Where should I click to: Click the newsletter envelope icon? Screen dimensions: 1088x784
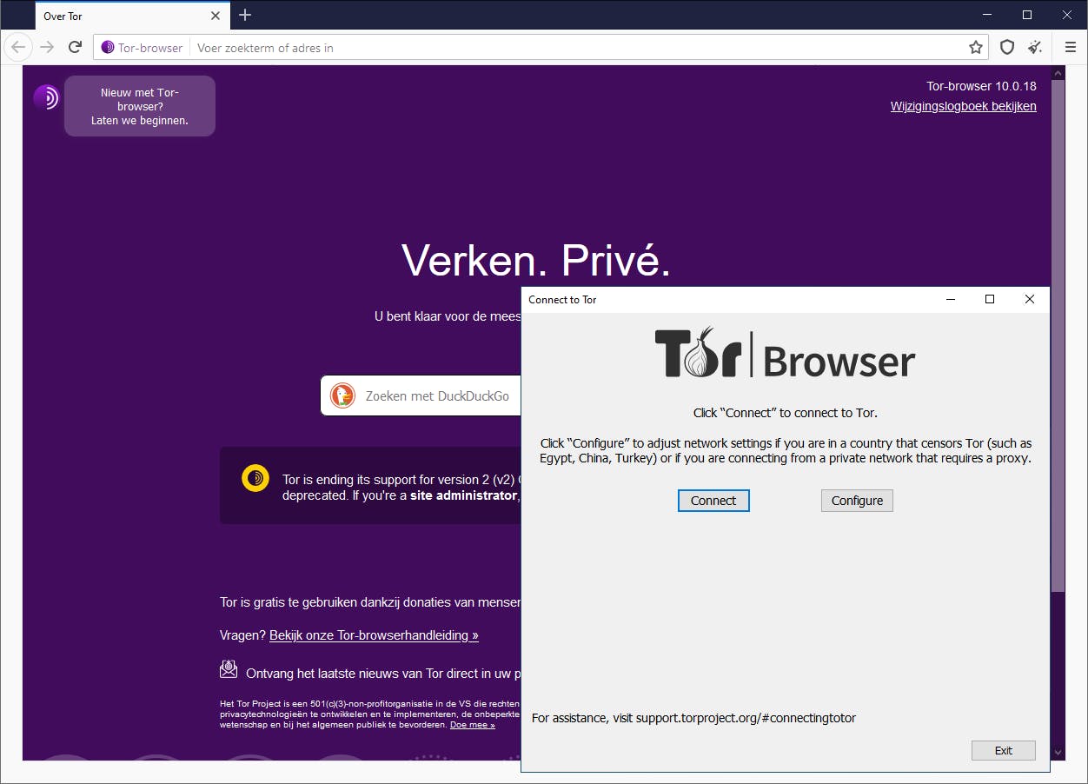tap(229, 669)
